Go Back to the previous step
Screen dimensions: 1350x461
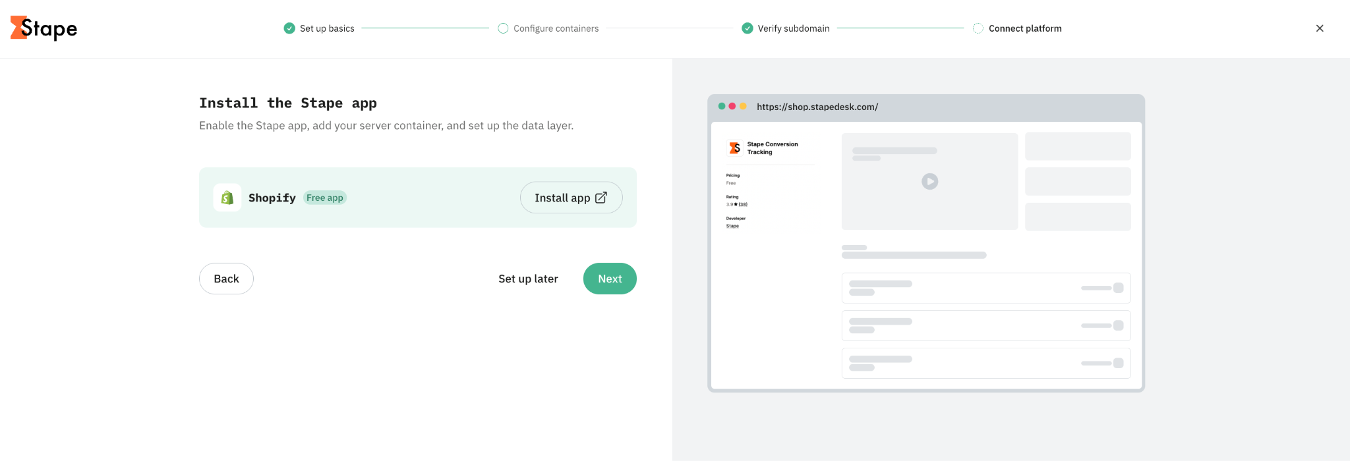(226, 279)
